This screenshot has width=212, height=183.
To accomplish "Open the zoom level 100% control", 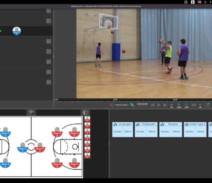I will [x=179, y=105].
